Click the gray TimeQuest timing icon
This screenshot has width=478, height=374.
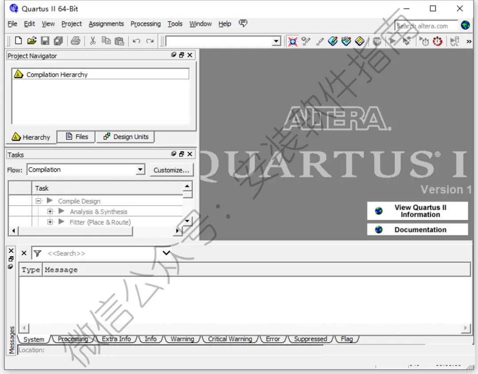pyautogui.click(x=424, y=41)
